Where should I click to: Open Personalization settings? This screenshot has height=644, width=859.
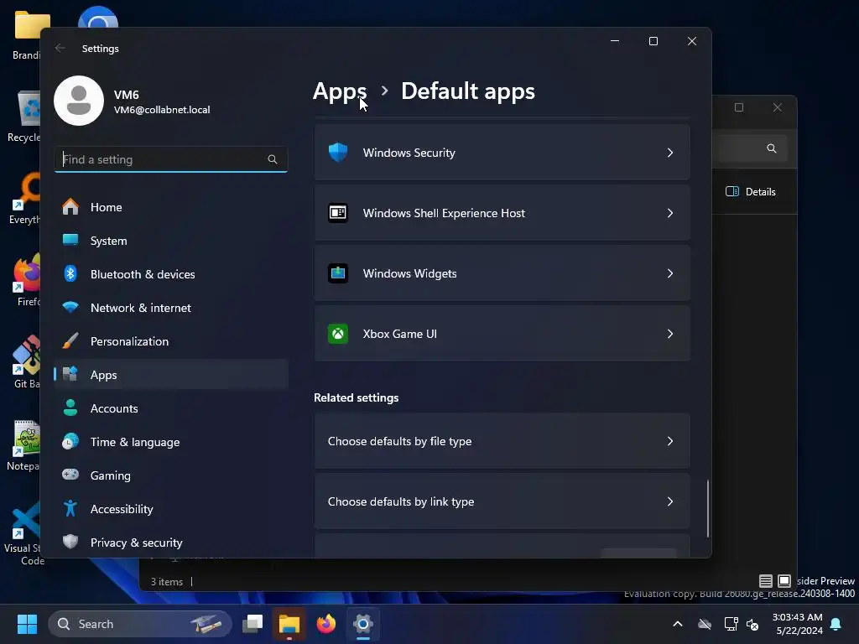tap(171, 341)
